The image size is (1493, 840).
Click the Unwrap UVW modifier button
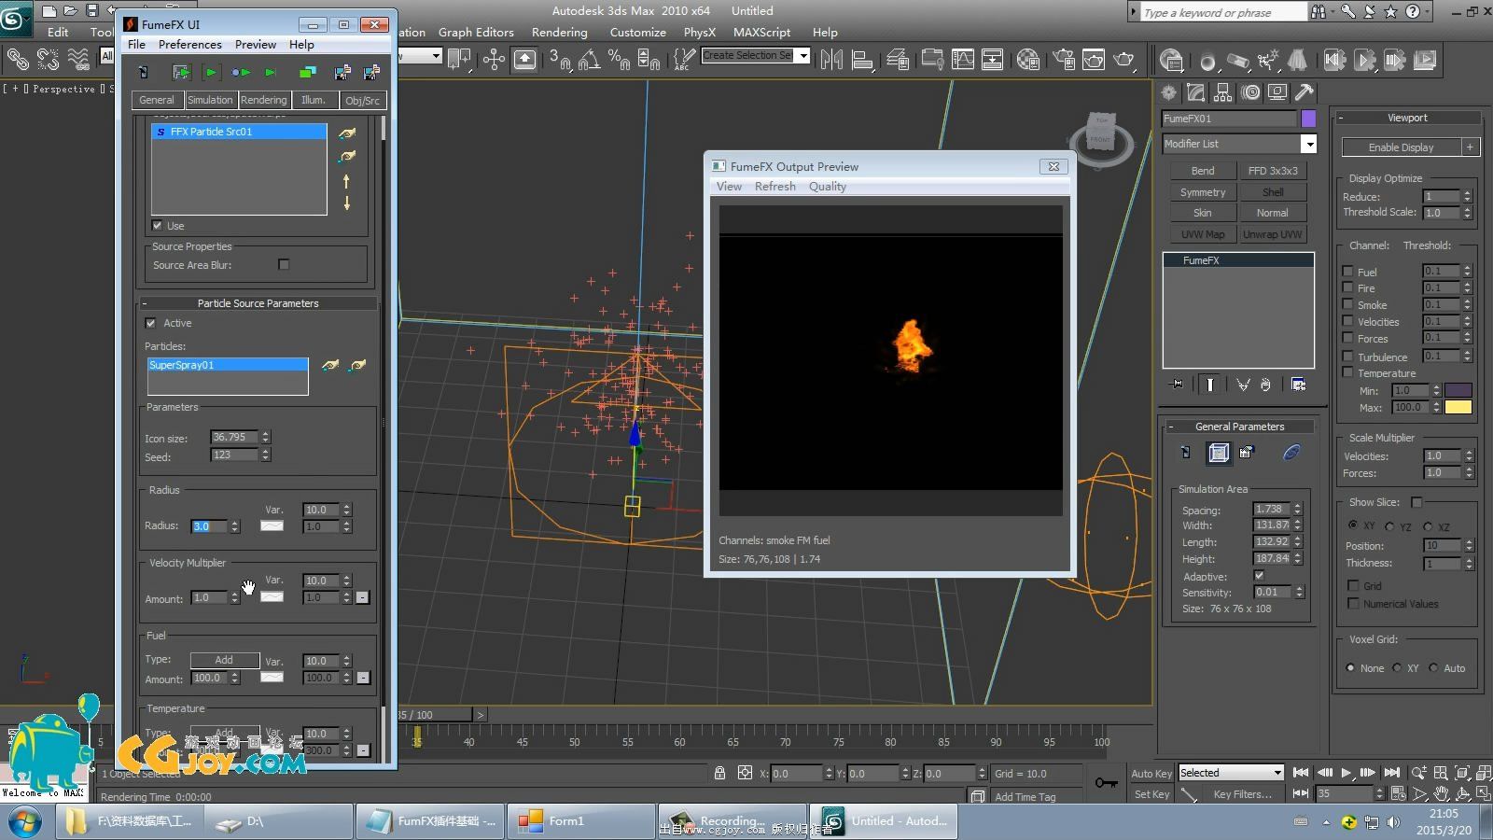[x=1272, y=234]
